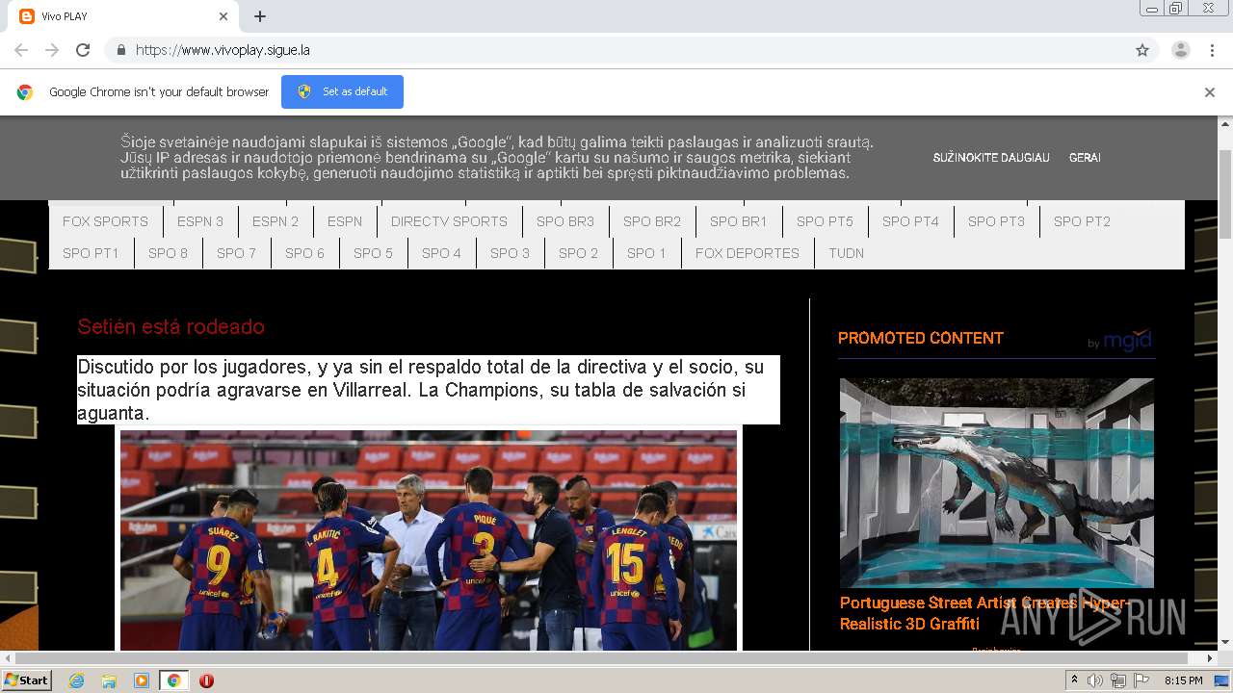Click the PROMOTED CONTENT heading
Viewport: 1233px width, 693px height.
click(921, 338)
